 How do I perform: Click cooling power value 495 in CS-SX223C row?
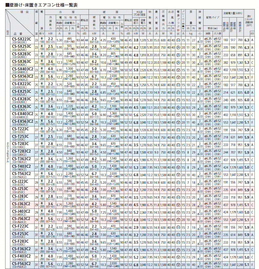click(69, 39)
